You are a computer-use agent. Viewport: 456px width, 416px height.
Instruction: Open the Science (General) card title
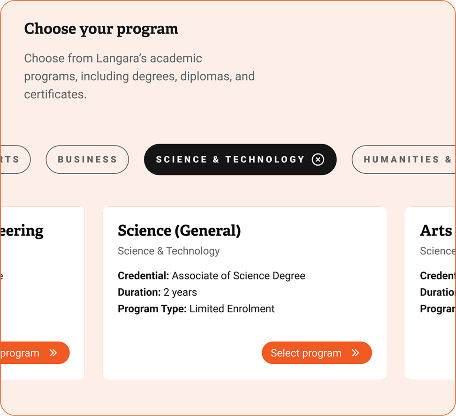pos(179,231)
